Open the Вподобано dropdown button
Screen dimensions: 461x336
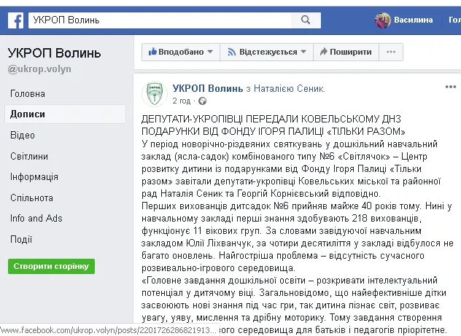pos(181,52)
